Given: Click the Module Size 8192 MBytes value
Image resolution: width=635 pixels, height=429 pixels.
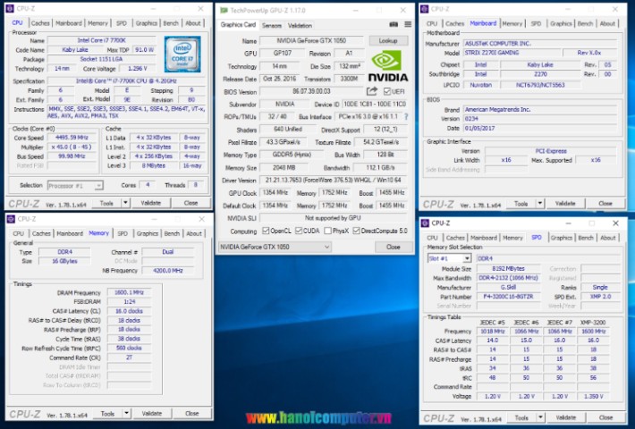Looking at the screenshot, I should click(508, 269).
